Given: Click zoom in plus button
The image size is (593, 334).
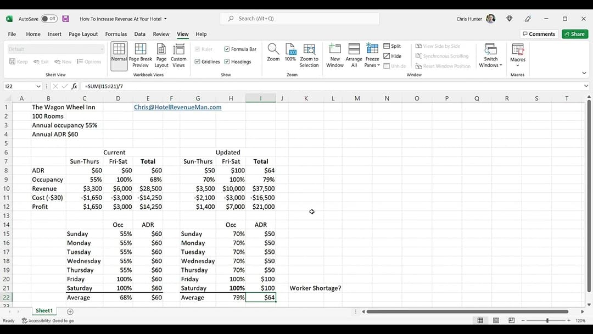Looking at the screenshot, I should coord(569,320).
